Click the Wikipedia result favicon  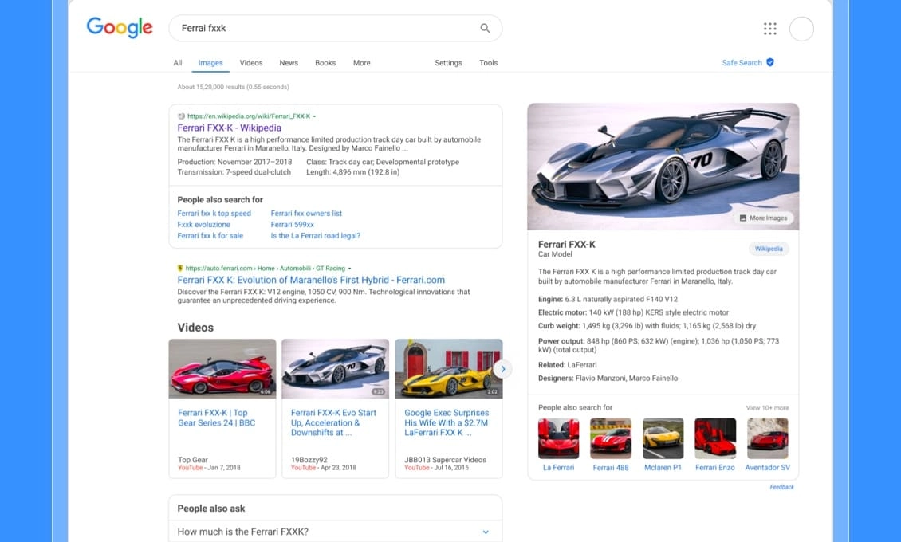click(x=181, y=116)
